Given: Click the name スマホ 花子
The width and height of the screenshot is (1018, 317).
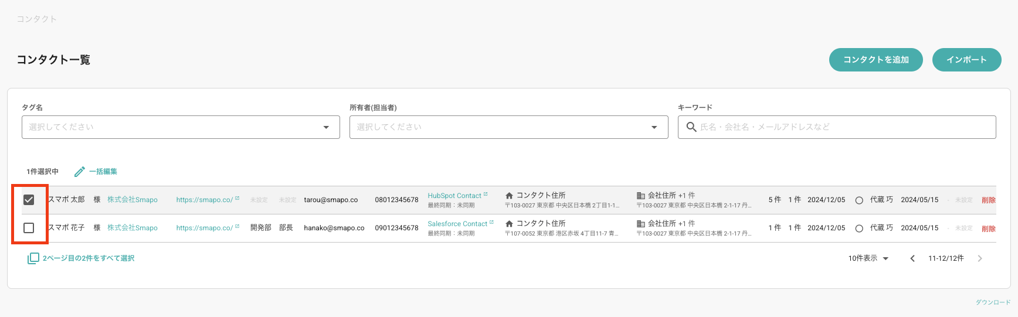Looking at the screenshot, I should pyautogui.click(x=66, y=228).
